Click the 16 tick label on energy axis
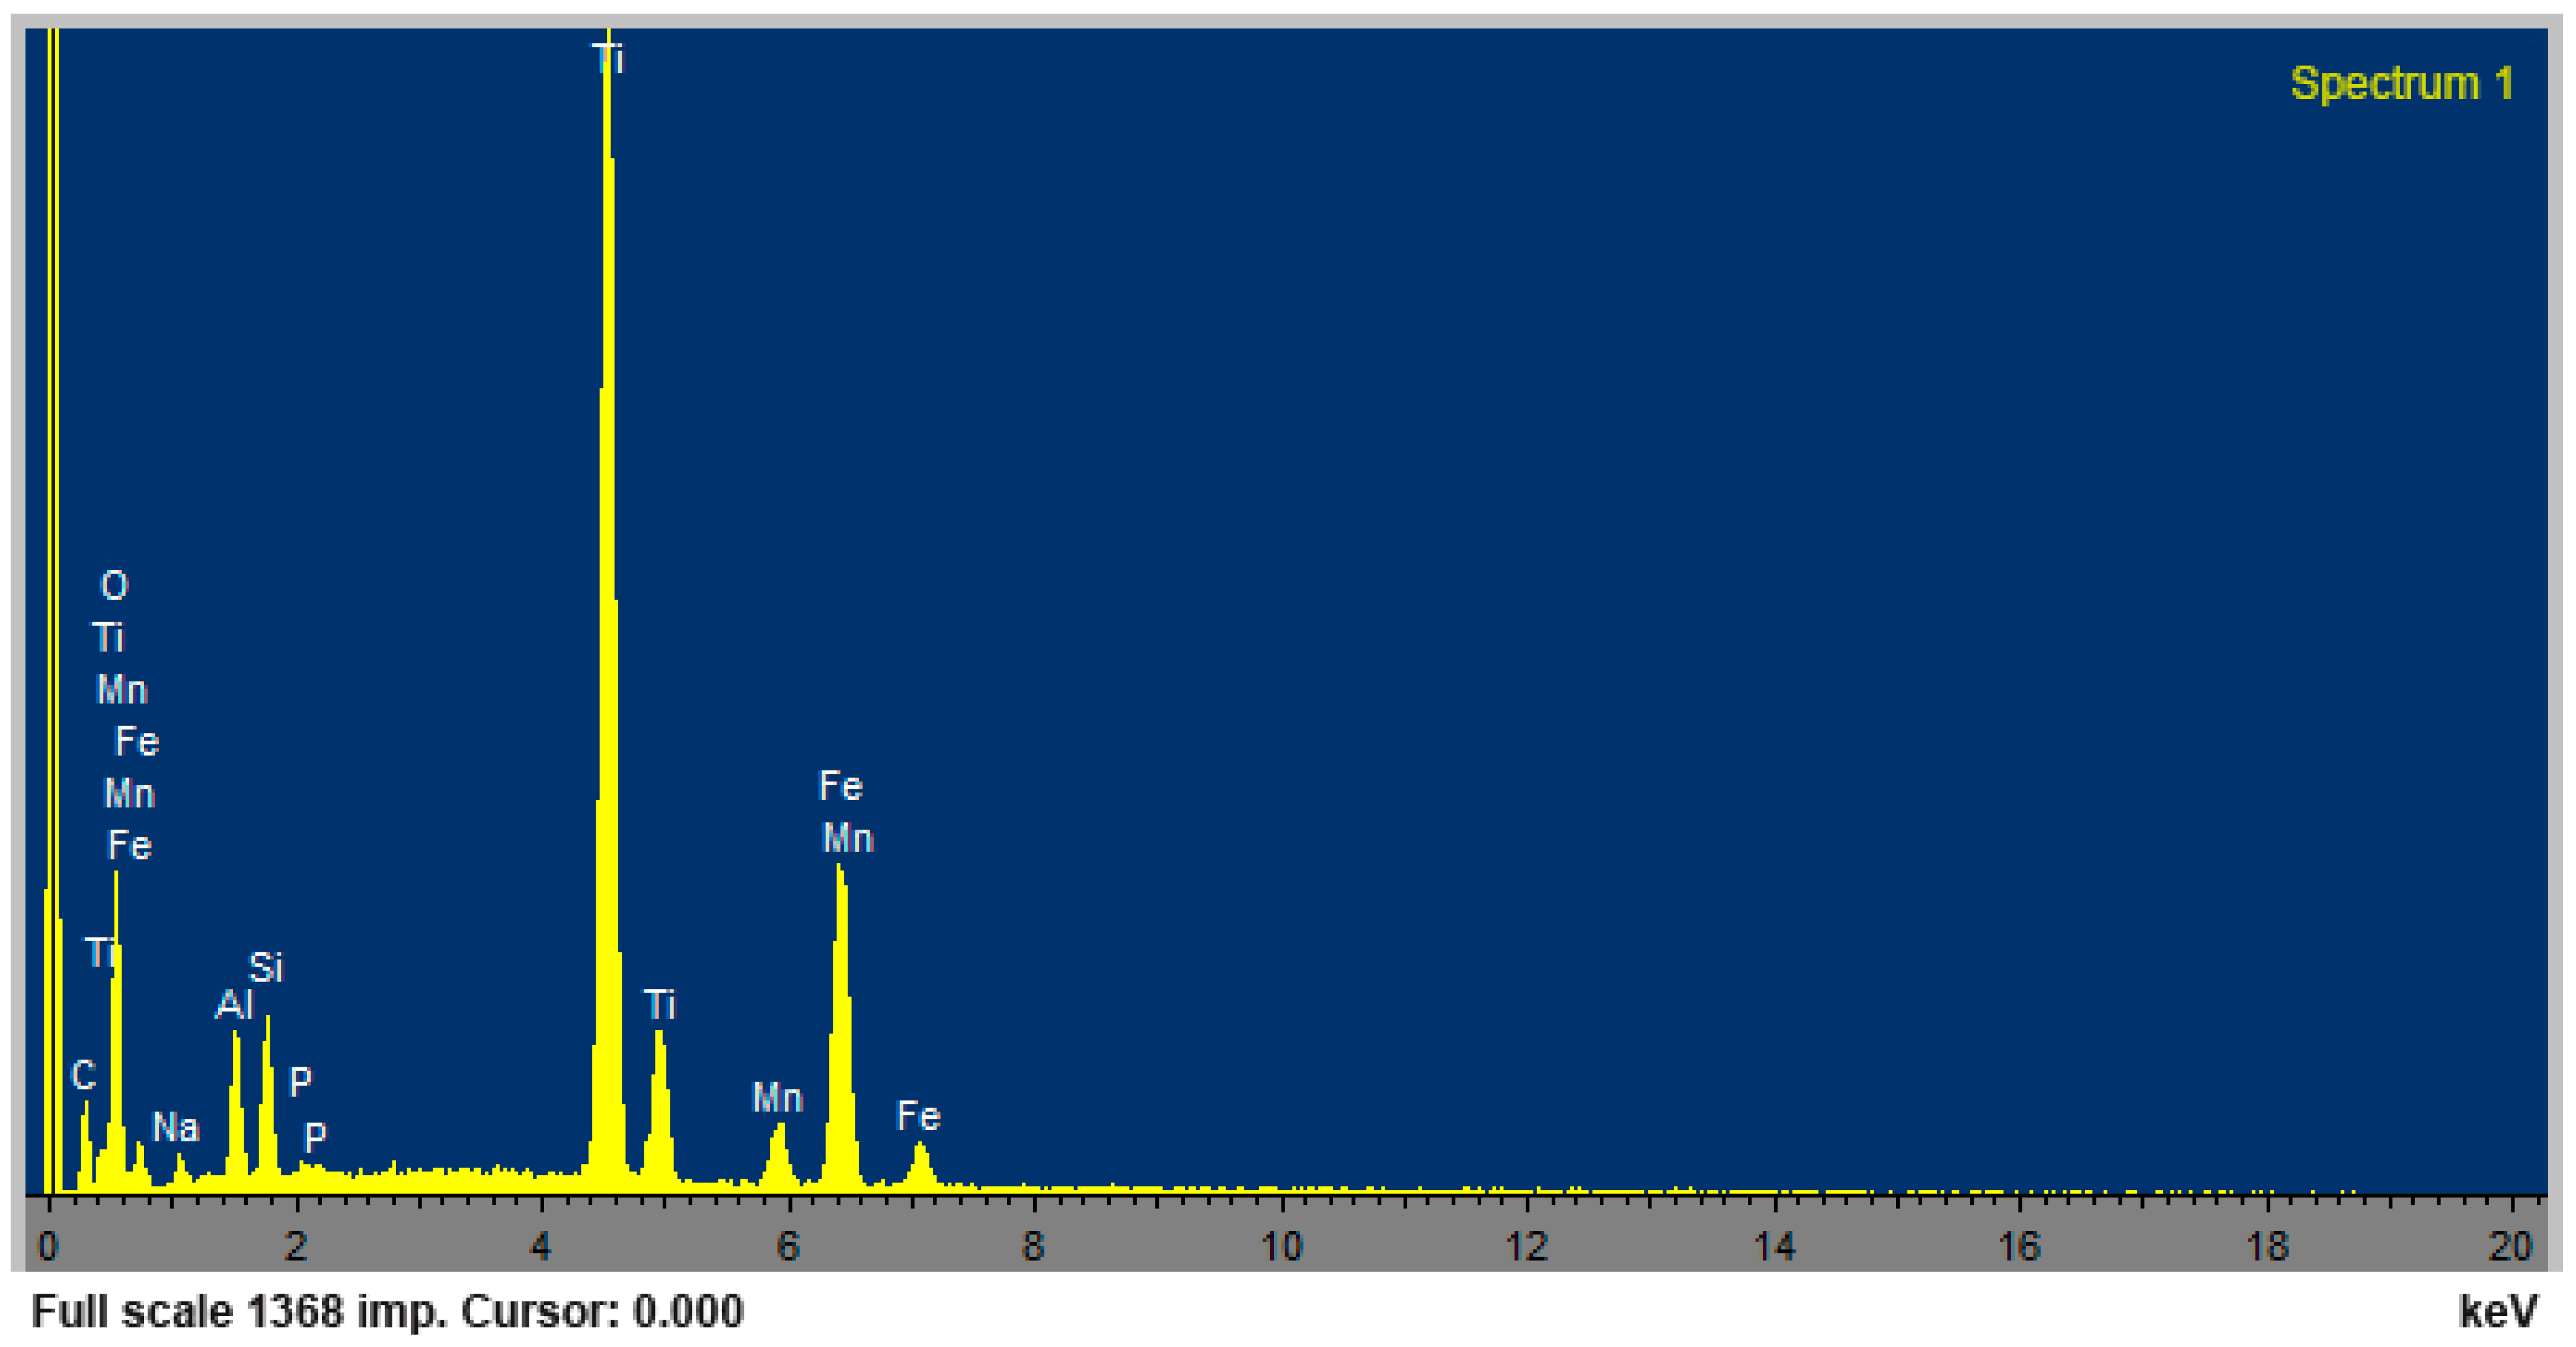2576x1347 pixels. point(2019,1246)
